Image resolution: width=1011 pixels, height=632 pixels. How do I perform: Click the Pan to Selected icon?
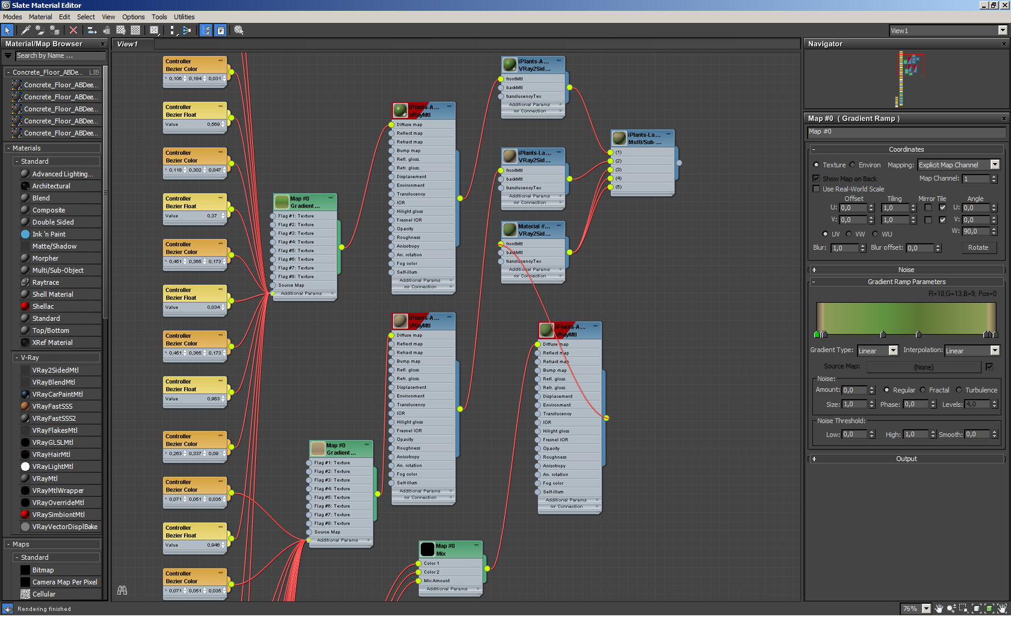[1002, 609]
